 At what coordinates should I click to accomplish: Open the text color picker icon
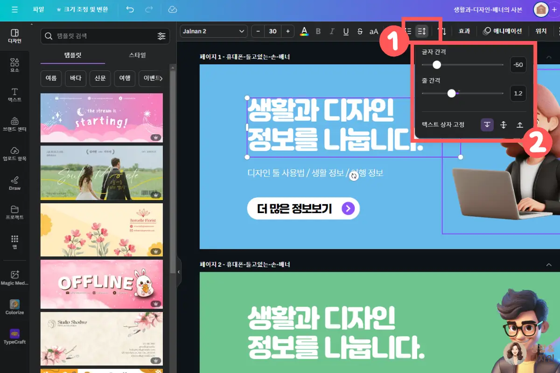pyautogui.click(x=304, y=31)
